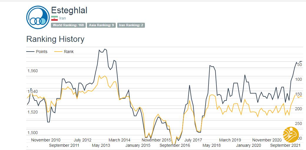Select the September 2021 axis label
306x150 pixels.
pos(285,146)
